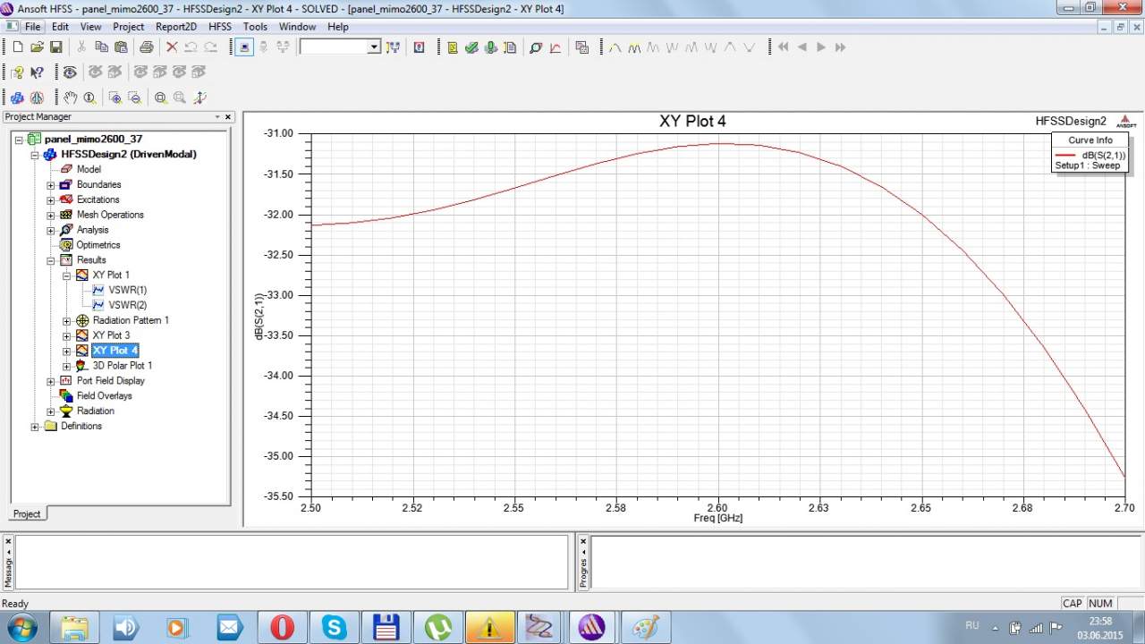The image size is (1145, 644).
Task: Expand the Radiation Pattern 1 node
Action: 67,321
